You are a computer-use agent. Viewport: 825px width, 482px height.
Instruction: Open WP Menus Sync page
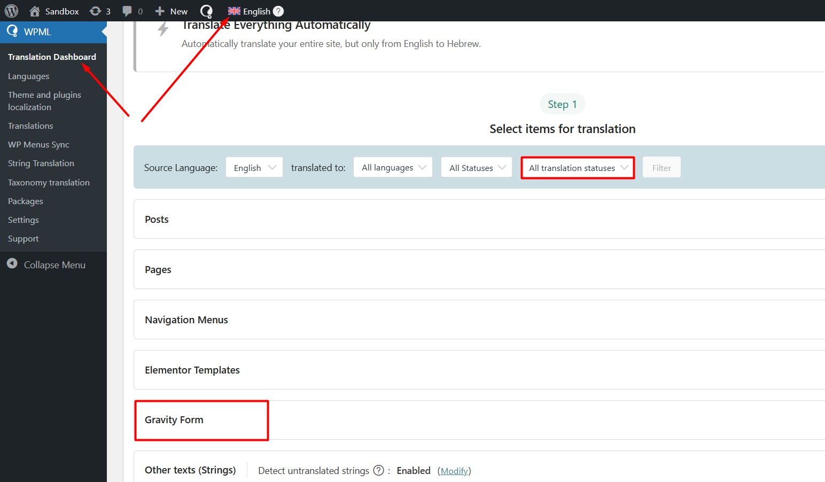point(38,145)
